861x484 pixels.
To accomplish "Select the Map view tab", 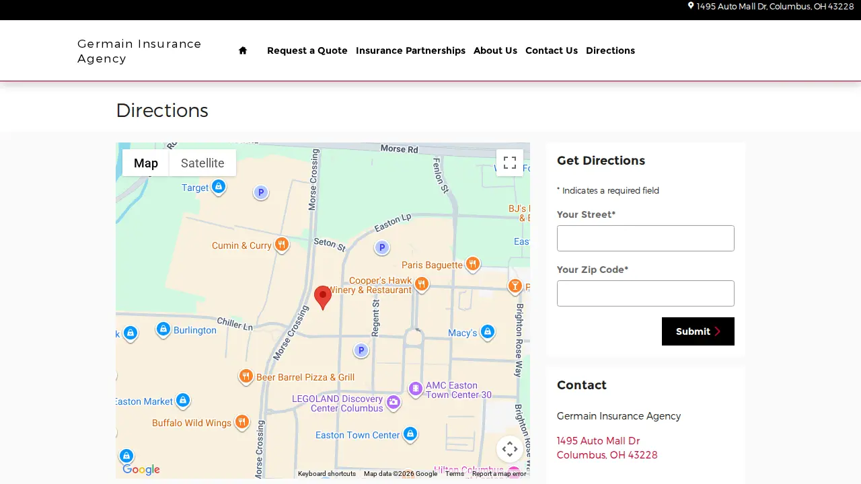I will click(x=146, y=163).
